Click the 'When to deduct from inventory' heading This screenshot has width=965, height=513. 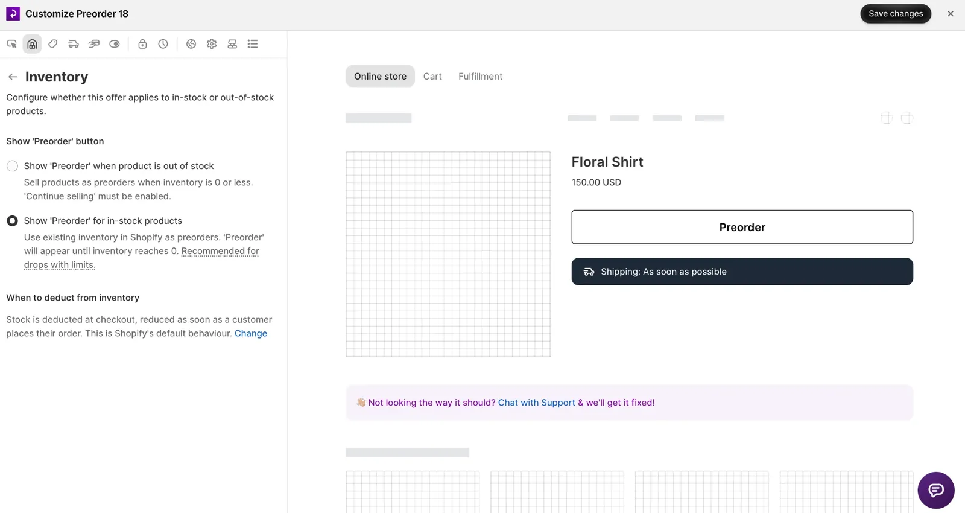pyautogui.click(x=73, y=298)
